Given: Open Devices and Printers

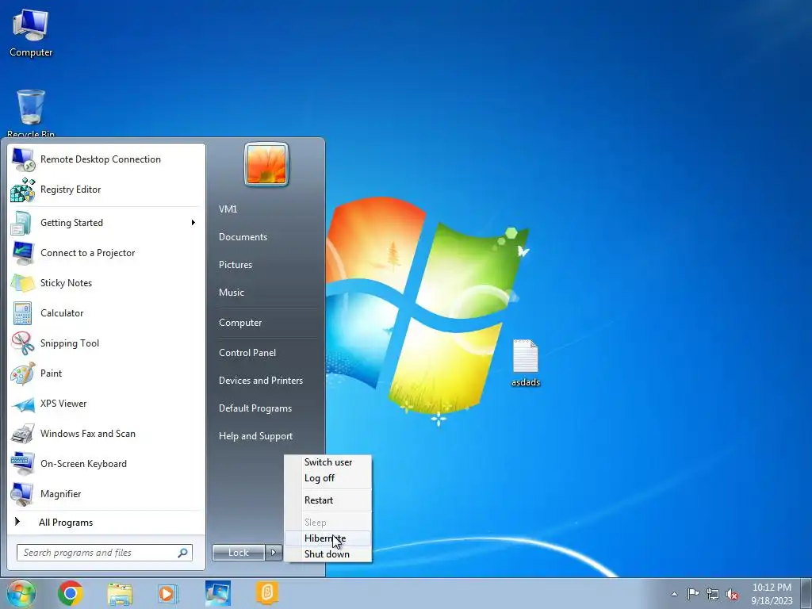Looking at the screenshot, I should pos(261,381).
